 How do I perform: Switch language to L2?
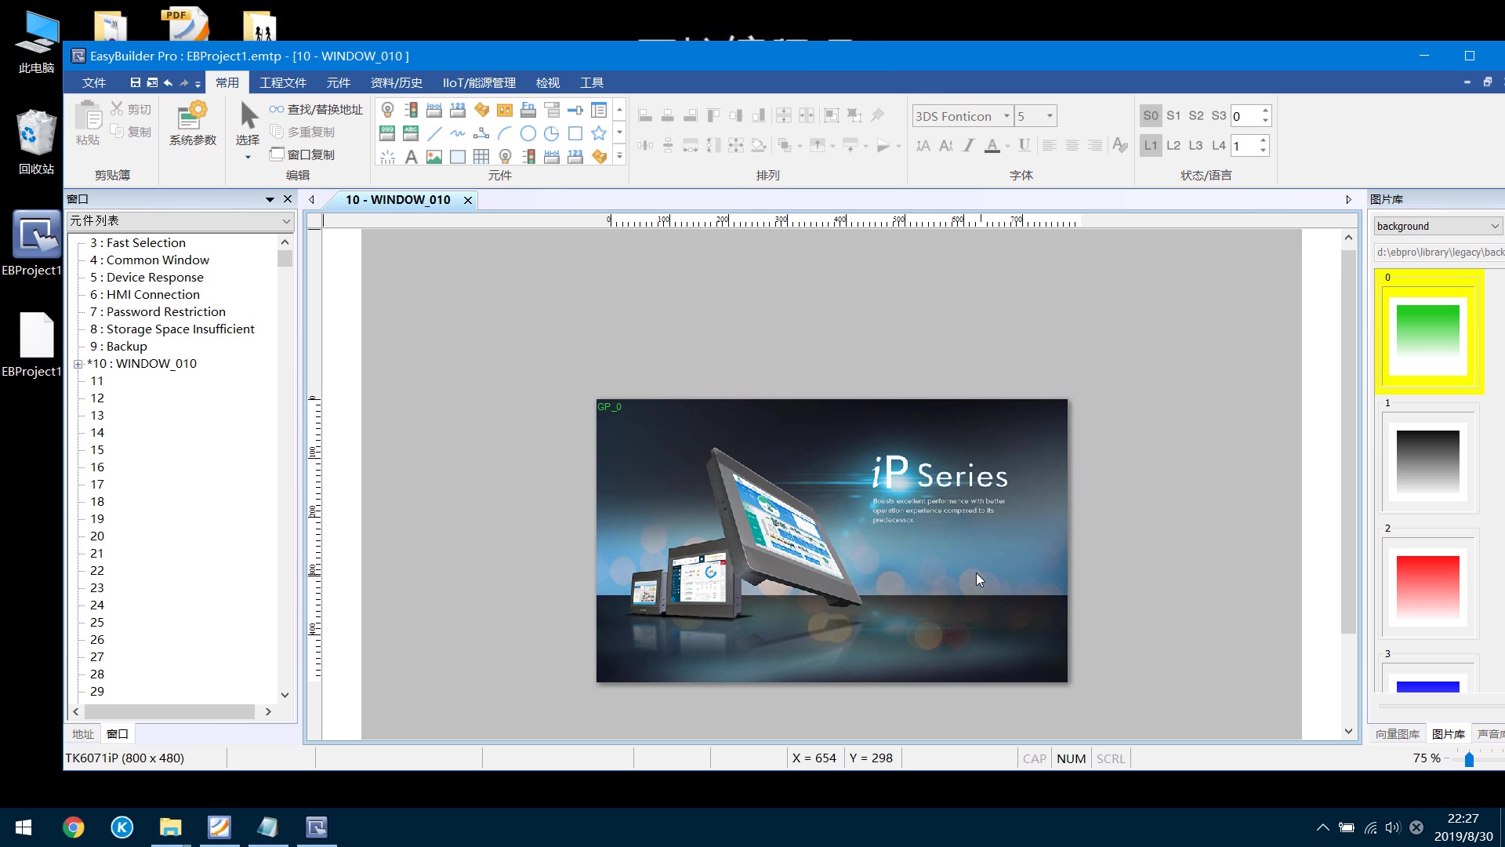[1173, 146]
